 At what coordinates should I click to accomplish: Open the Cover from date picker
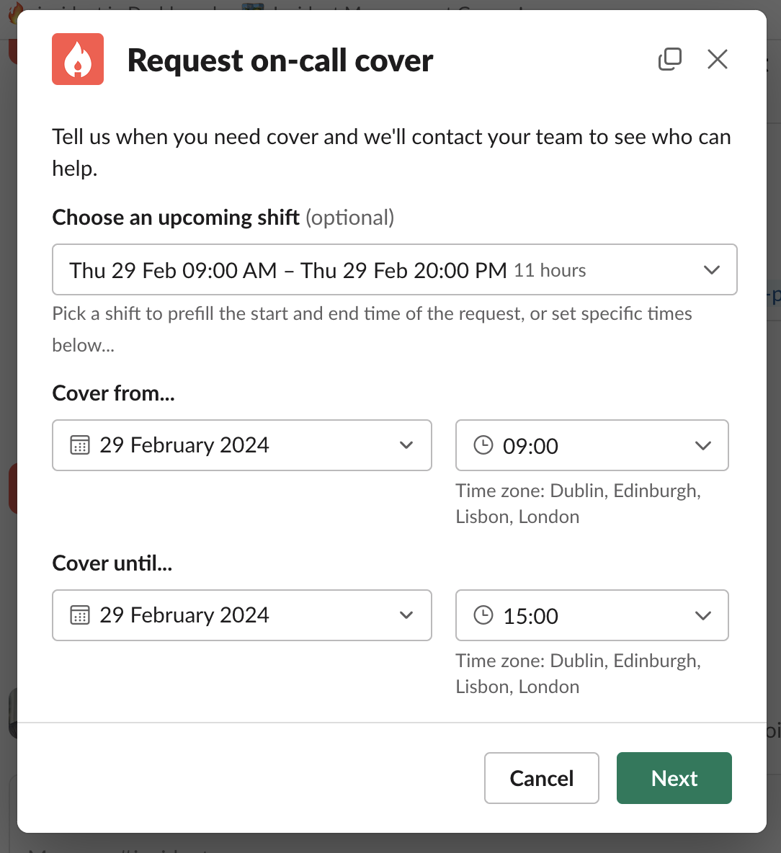(242, 445)
